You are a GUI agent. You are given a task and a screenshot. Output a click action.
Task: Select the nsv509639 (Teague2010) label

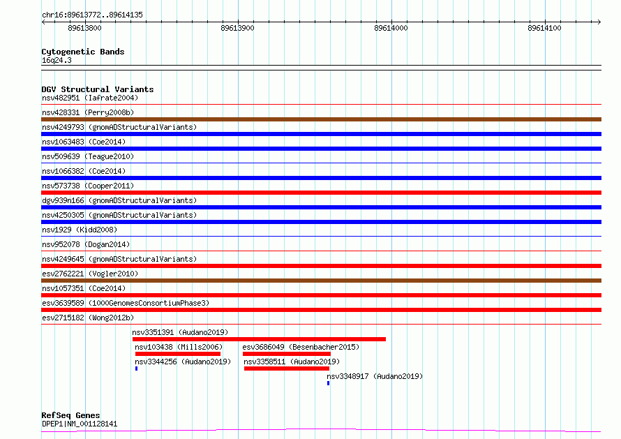[x=88, y=156]
